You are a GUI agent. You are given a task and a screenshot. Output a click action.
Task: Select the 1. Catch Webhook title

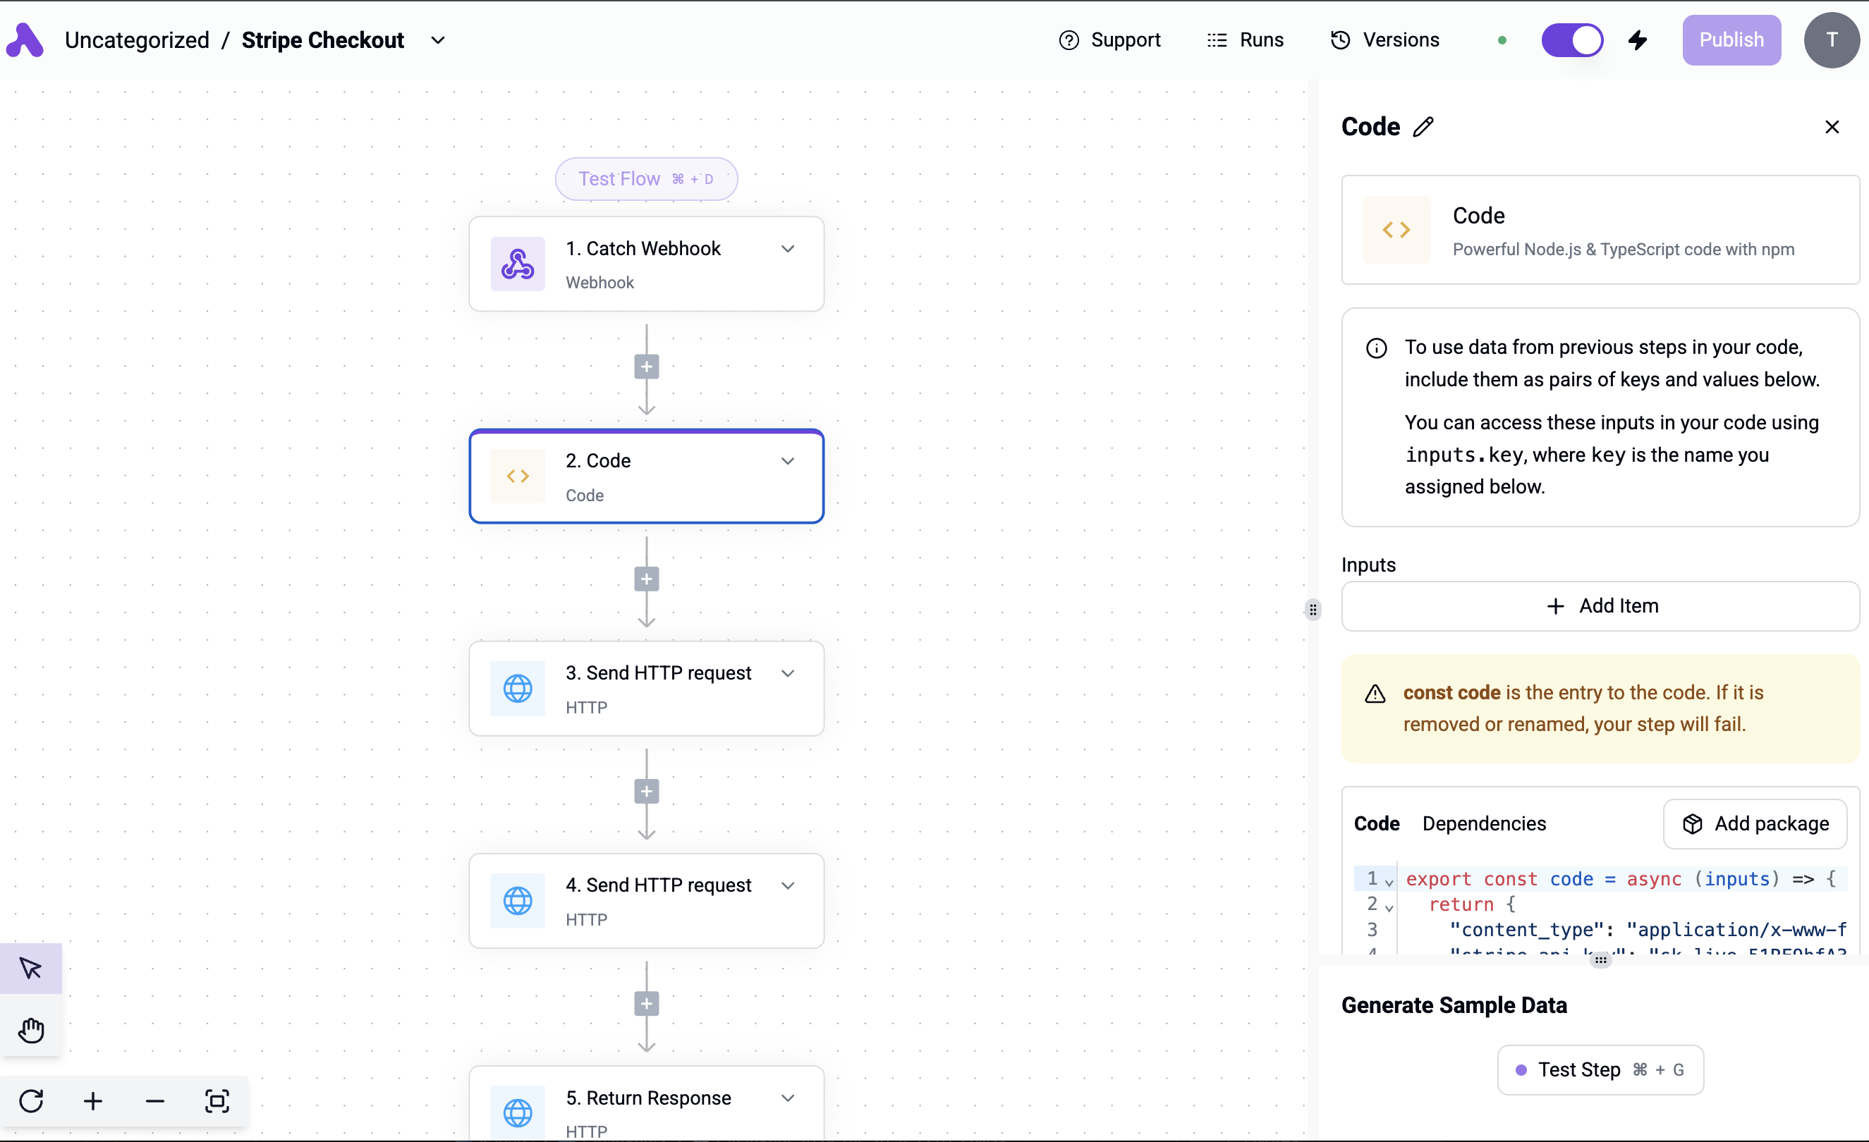click(x=643, y=249)
